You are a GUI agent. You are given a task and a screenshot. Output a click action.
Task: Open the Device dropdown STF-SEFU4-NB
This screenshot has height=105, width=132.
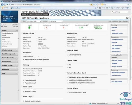[x=55, y=21]
